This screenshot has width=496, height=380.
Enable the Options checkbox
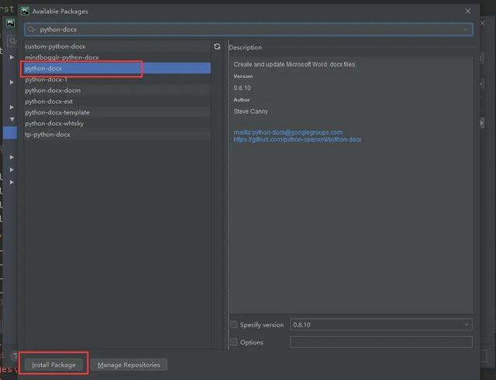click(234, 342)
